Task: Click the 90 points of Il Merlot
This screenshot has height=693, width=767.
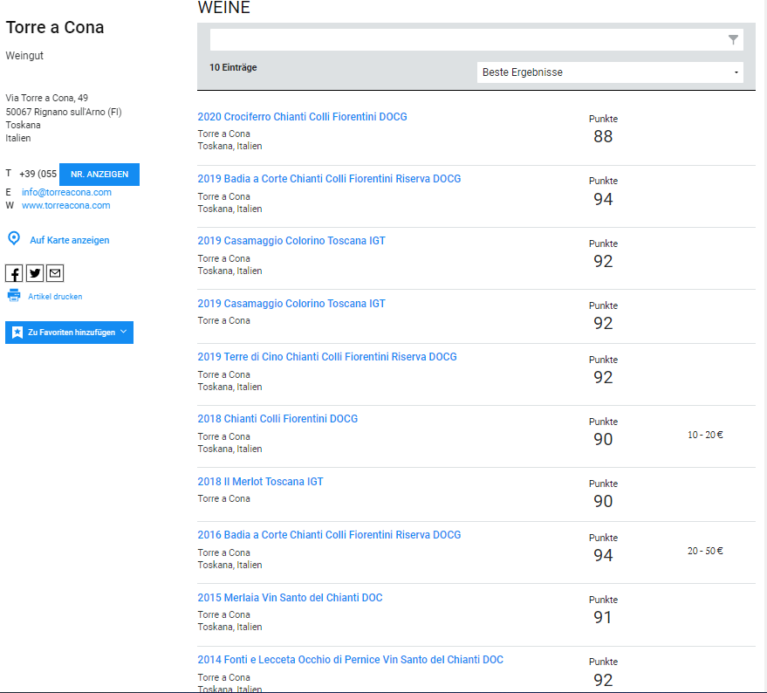Action: click(603, 502)
